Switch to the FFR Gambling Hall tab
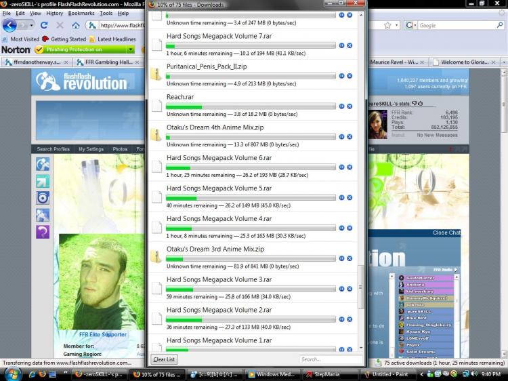508x381 pixels. 108,62
